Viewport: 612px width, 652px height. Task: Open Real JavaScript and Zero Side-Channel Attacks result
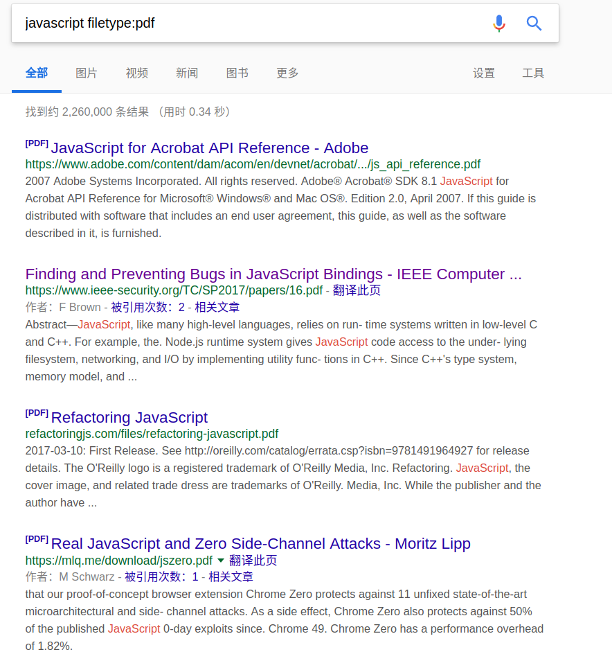click(261, 544)
